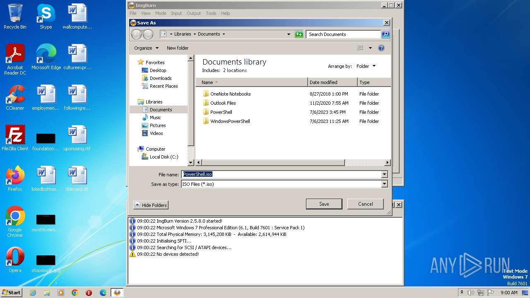530x298 pixels.
Task: Select stopsimple.jpg desktop file
Action: [x=46, y=263]
